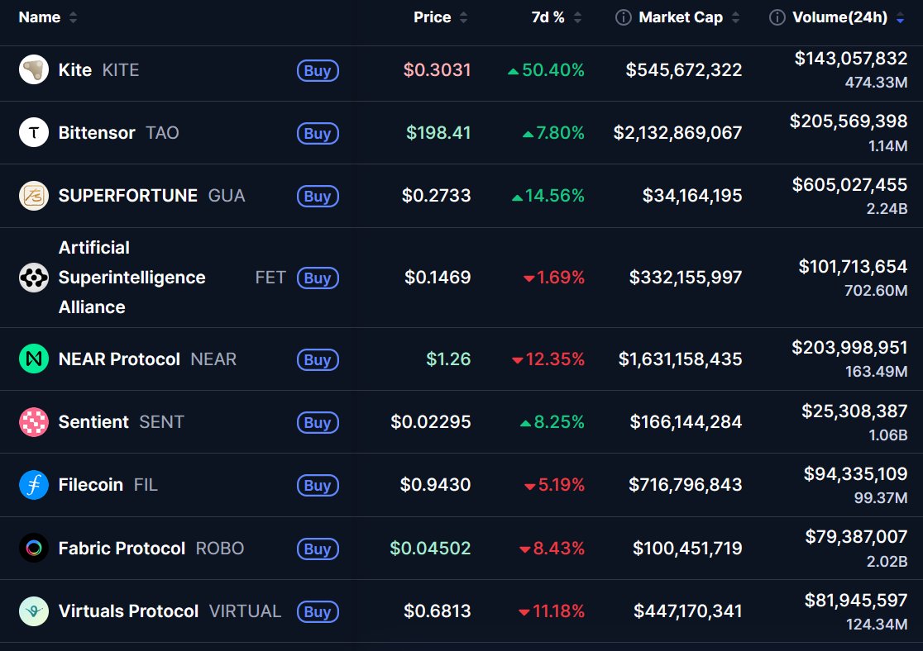Open the Filecoin coin page link
The image size is (923, 651).
91,485
